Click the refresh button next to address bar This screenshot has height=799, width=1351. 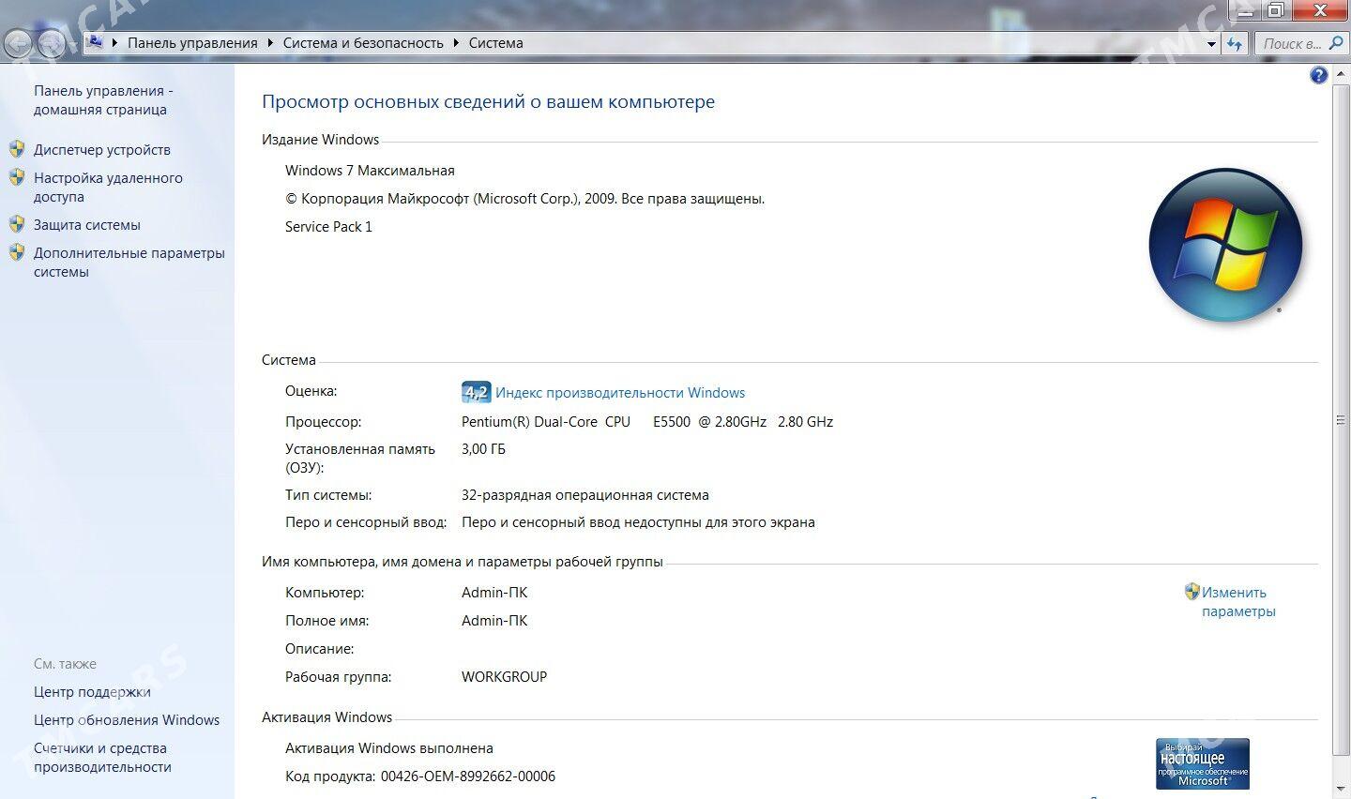coord(1235,43)
